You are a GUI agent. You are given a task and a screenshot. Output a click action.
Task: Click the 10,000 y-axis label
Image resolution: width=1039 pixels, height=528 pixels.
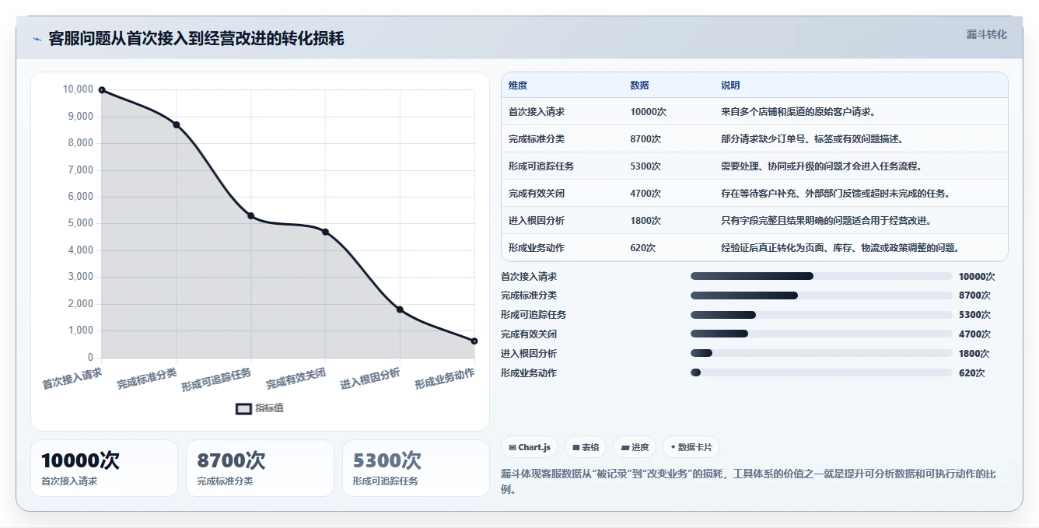(x=78, y=89)
